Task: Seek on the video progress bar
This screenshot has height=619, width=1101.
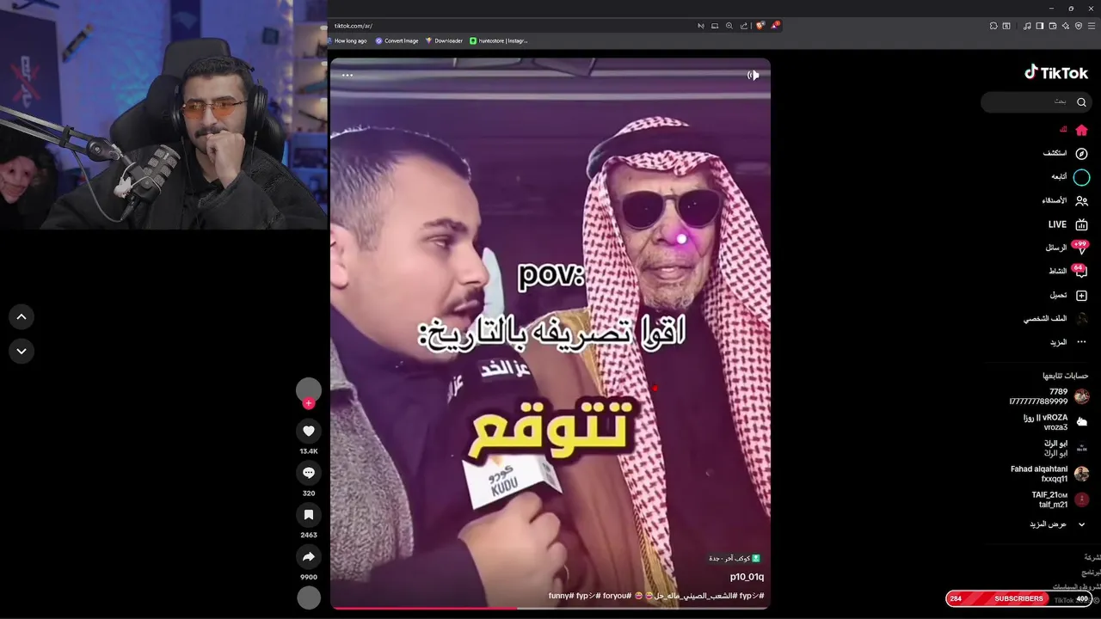Action: tap(550, 608)
